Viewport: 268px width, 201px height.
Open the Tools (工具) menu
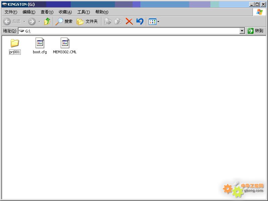(x=83, y=12)
